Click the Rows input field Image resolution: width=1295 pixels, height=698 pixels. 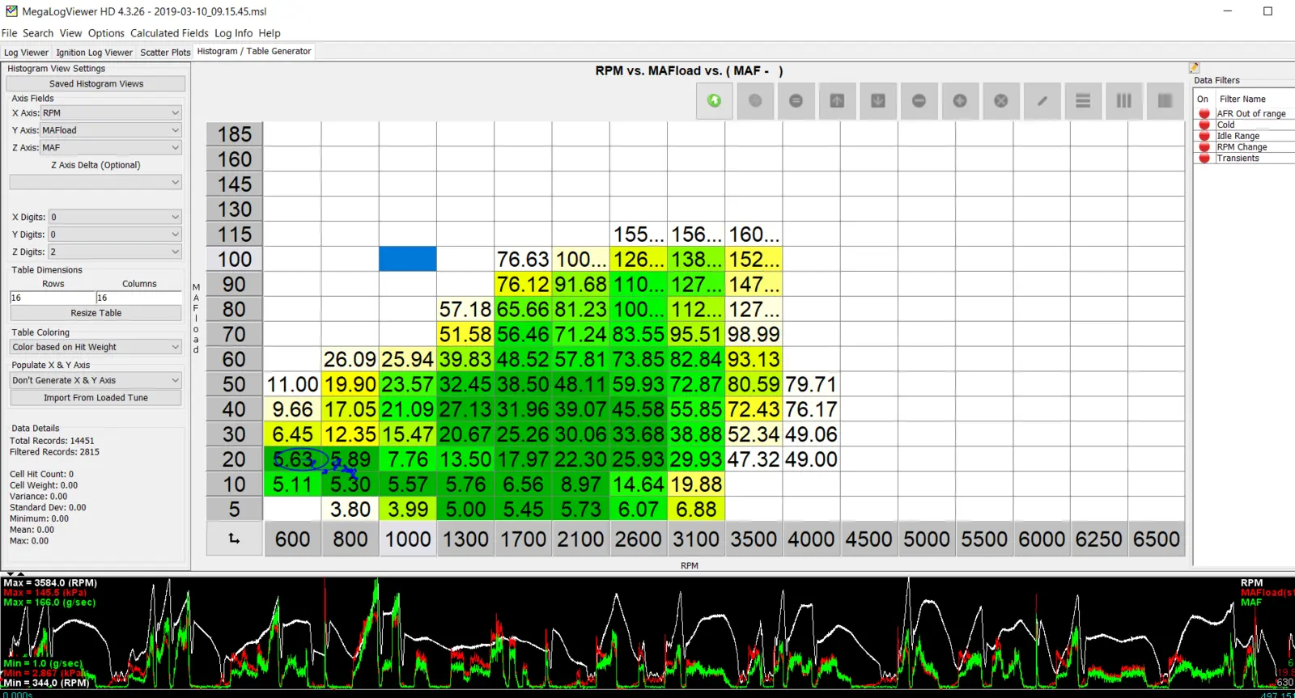pos(53,298)
